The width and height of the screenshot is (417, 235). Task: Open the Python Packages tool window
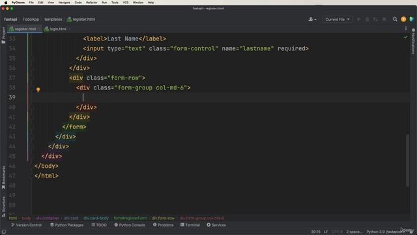pos(66,225)
